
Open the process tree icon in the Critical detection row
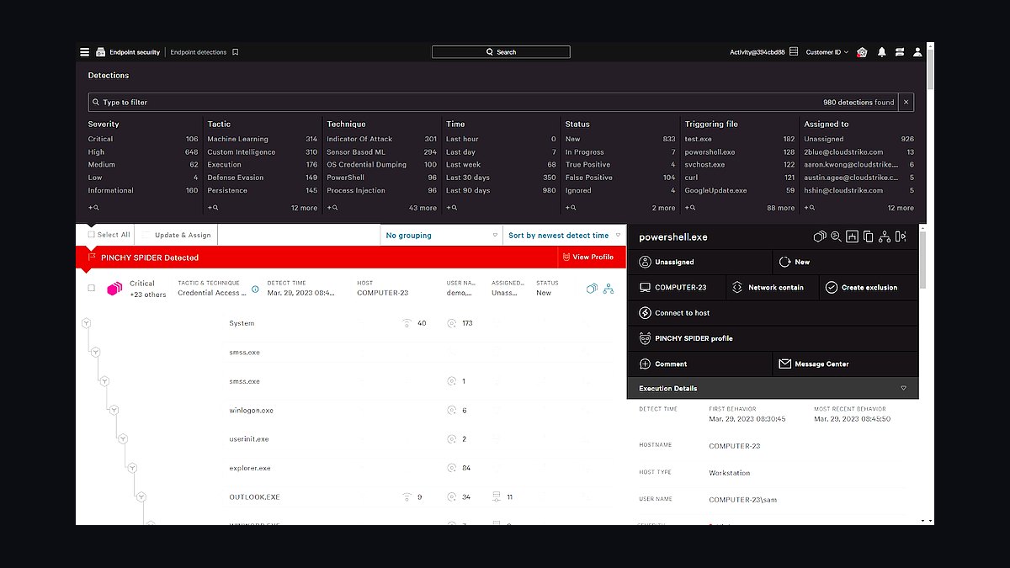(x=609, y=289)
